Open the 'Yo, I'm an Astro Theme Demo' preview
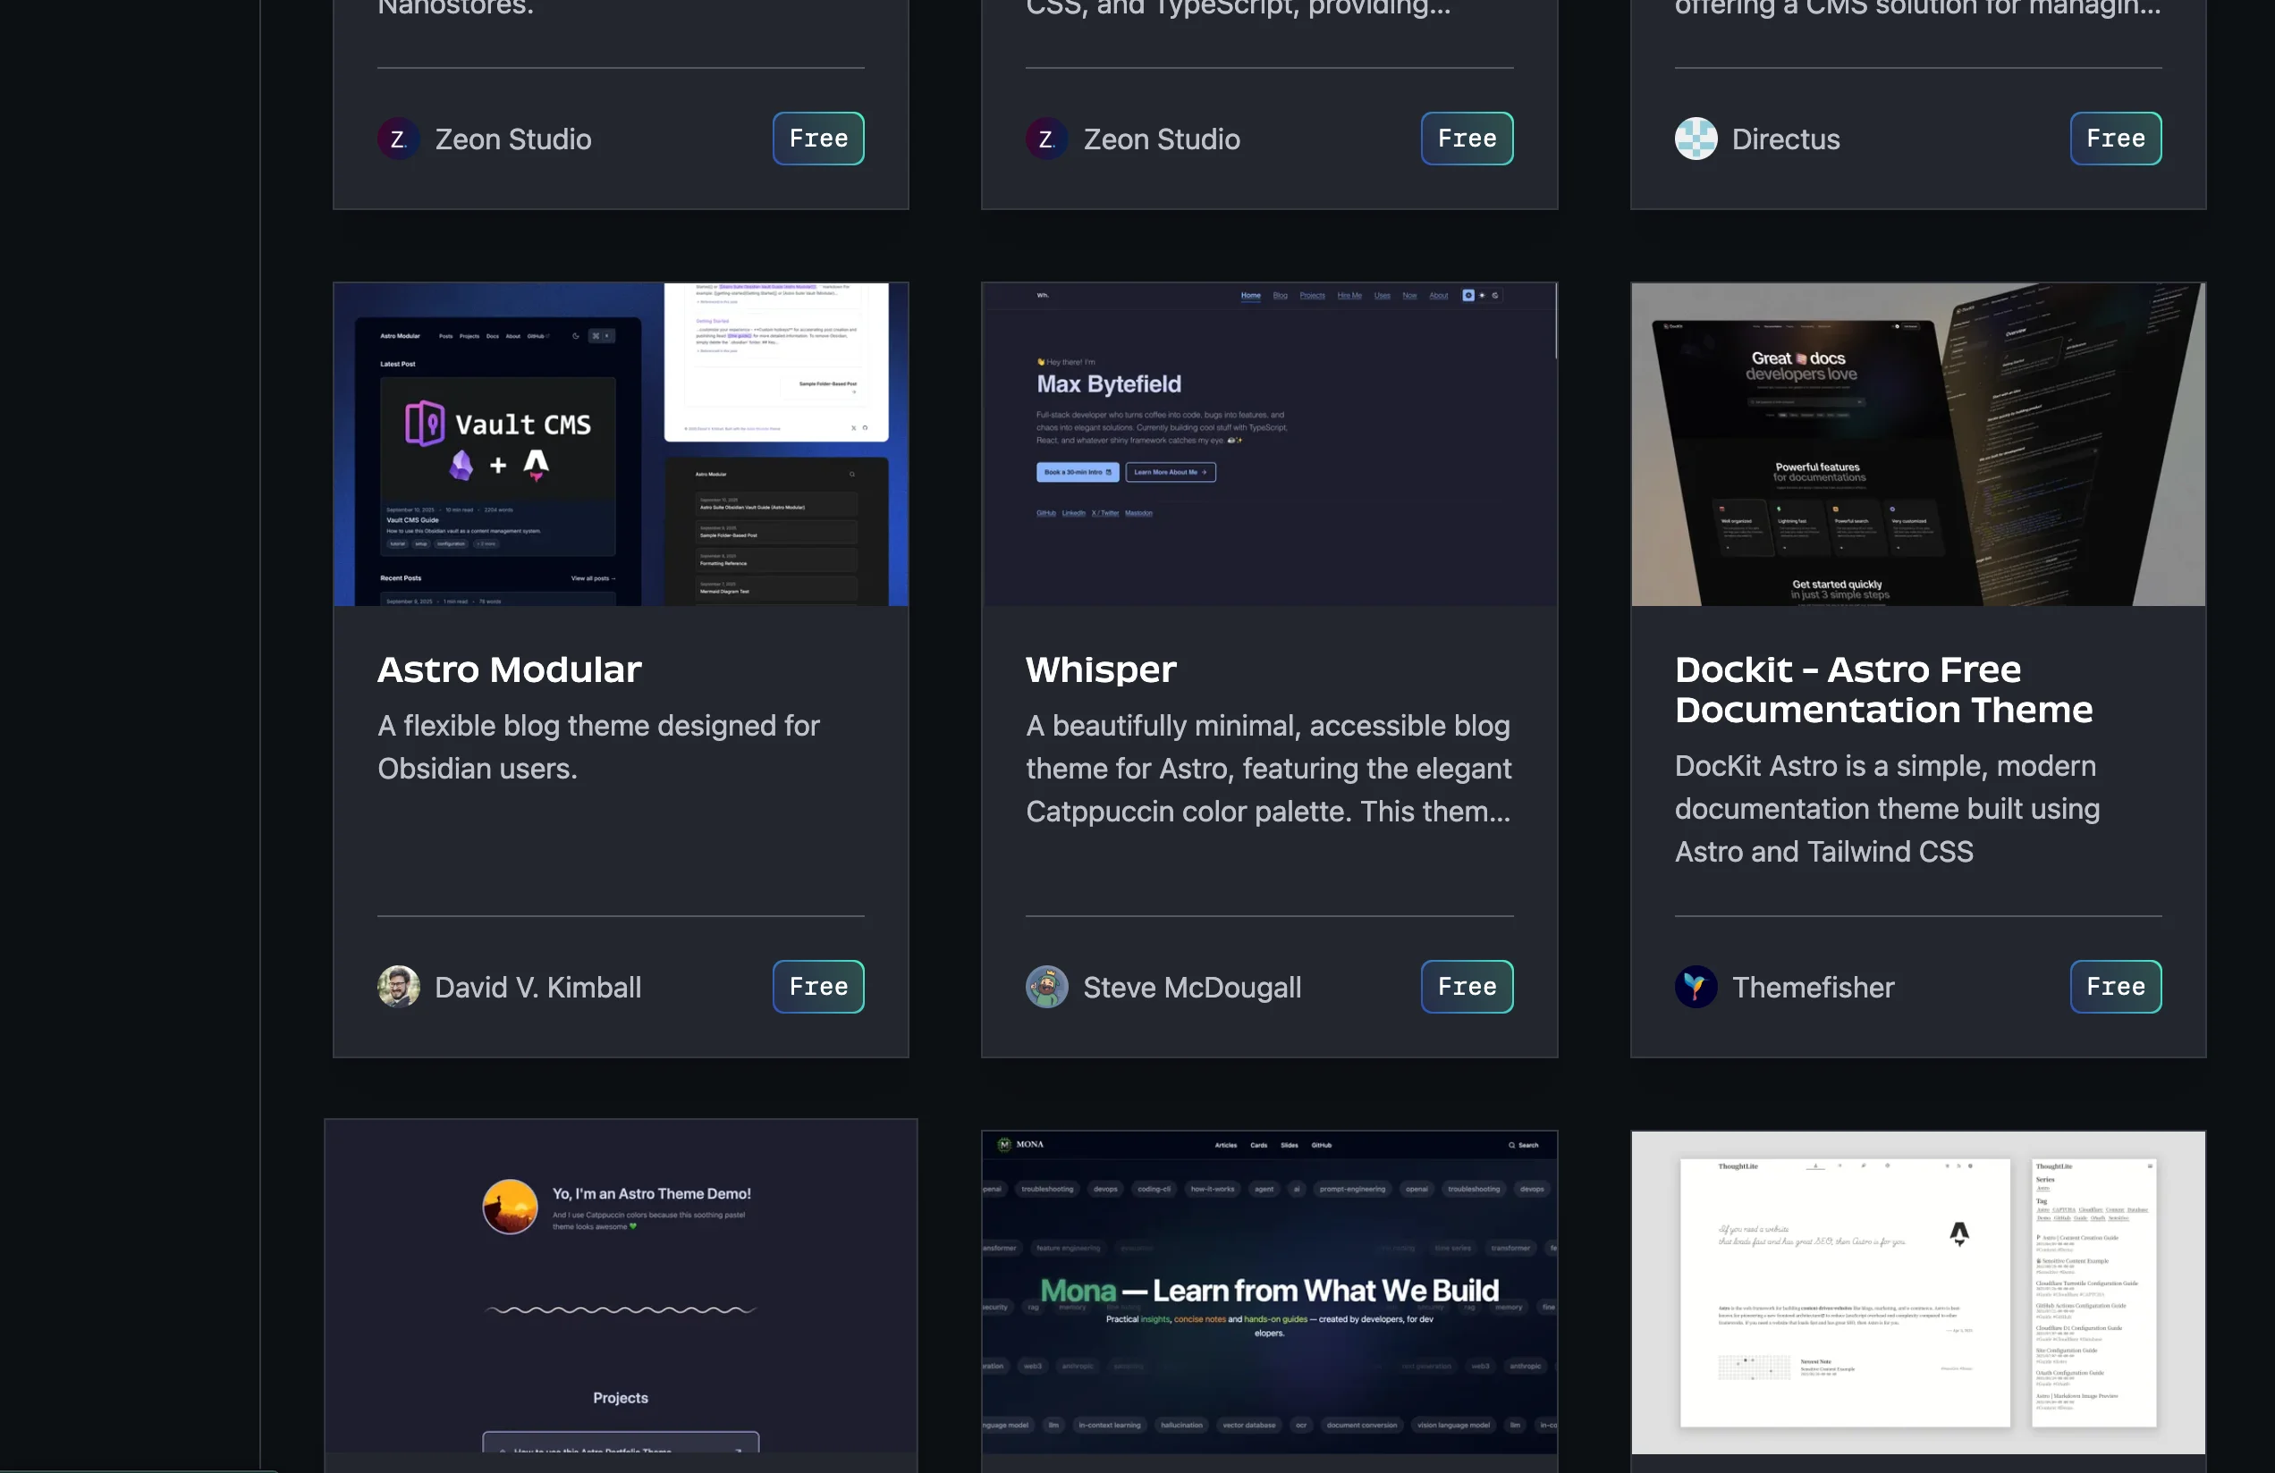The width and height of the screenshot is (2275, 1473). click(x=621, y=1287)
